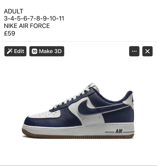
Task: Remove the photo with the X button
Action: tap(147, 51)
